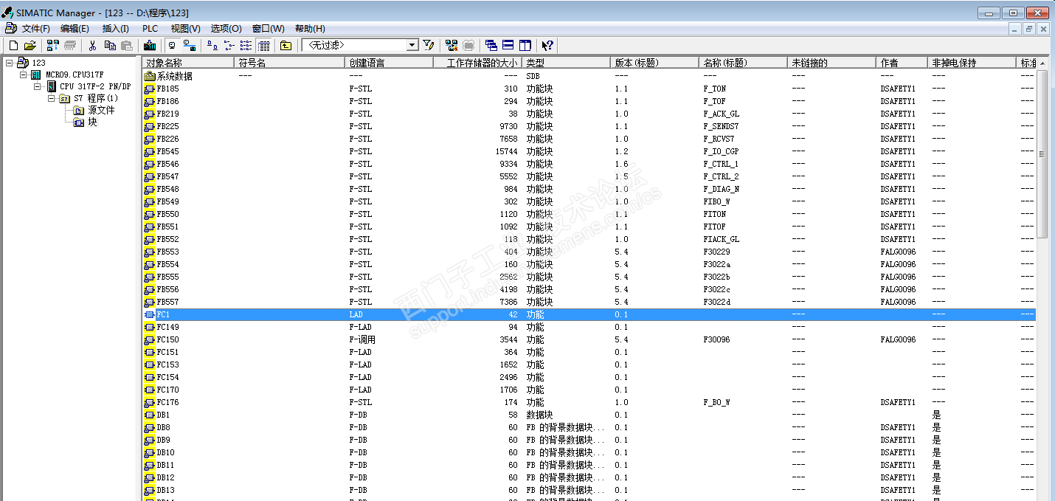This screenshot has width=1055, height=501.
Task: Open project using the folder icon
Action: click(30, 45)
